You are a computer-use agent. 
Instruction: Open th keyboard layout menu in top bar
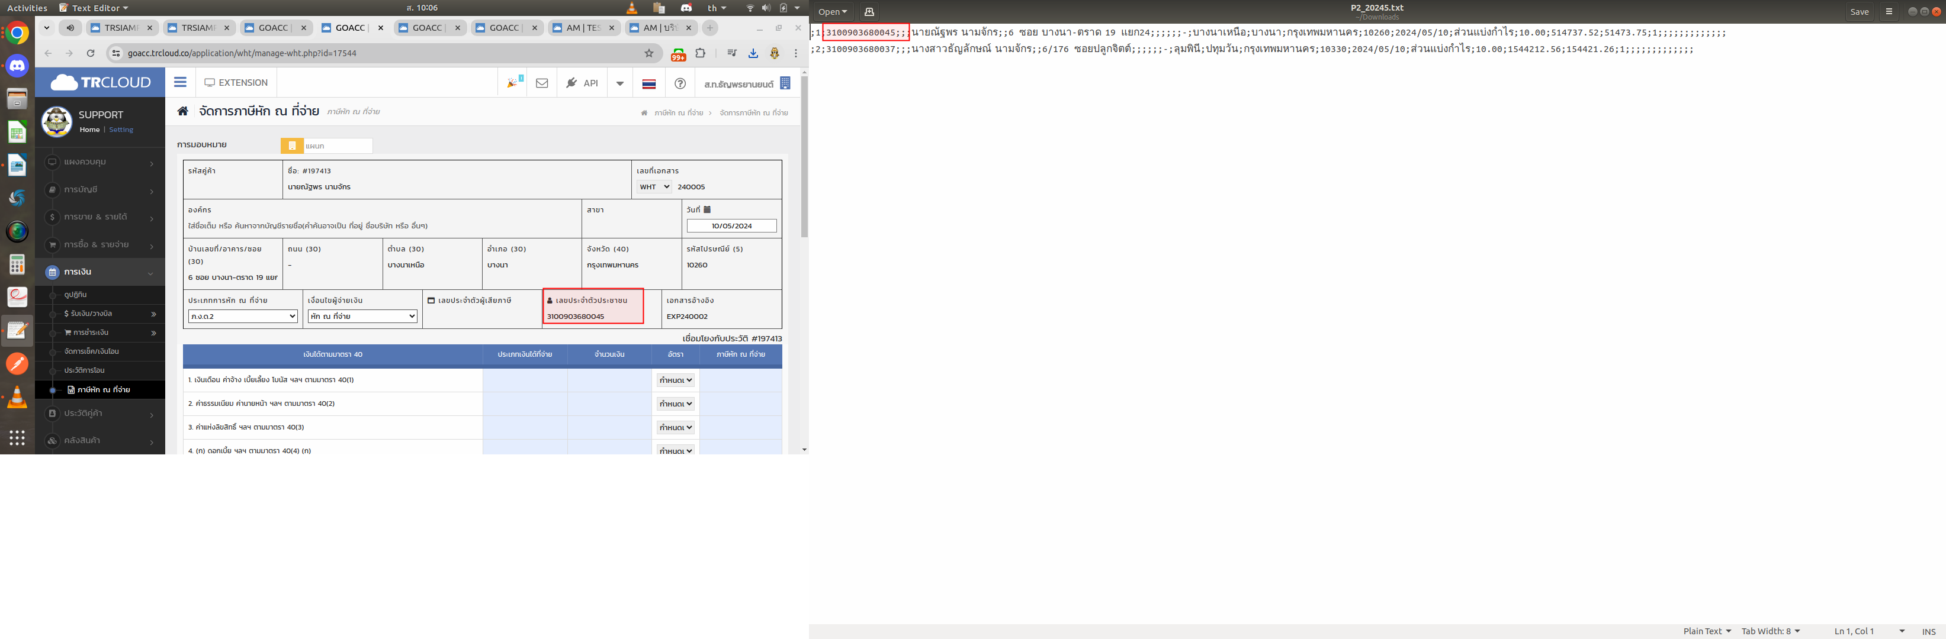[716, 8]
